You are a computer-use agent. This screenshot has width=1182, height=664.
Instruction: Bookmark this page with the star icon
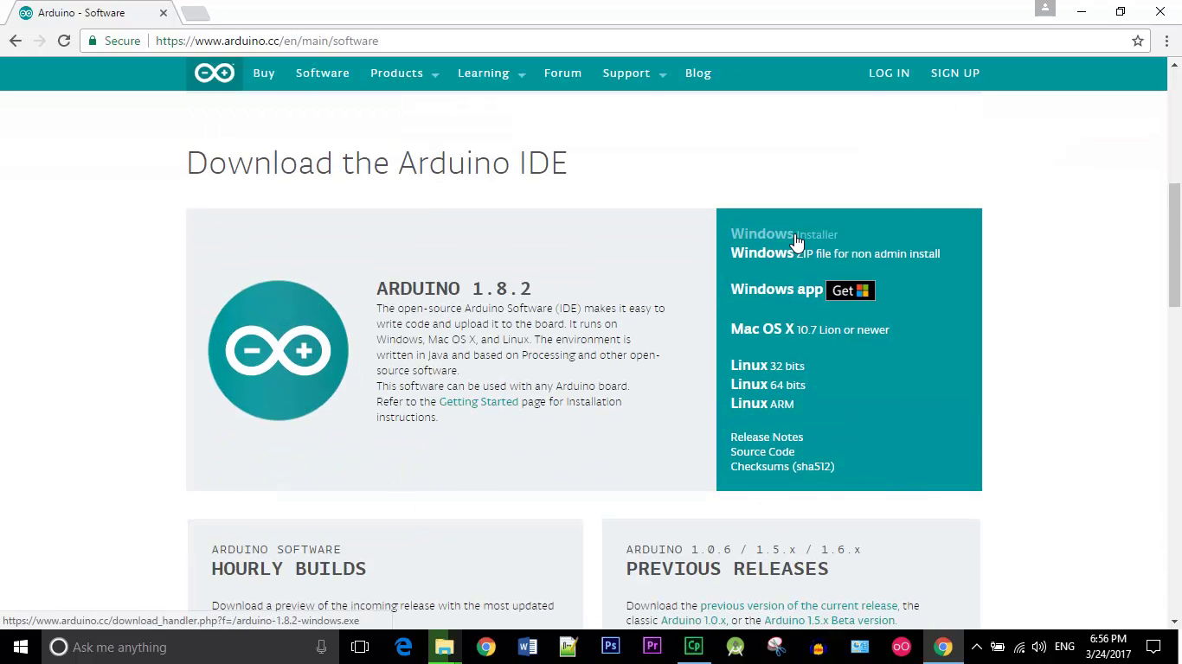pos(1138,41)
